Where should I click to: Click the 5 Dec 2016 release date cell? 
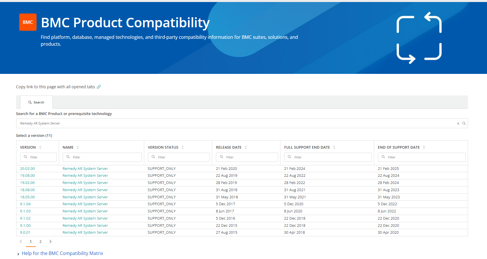pyautogui.click(x=225, y=218)
